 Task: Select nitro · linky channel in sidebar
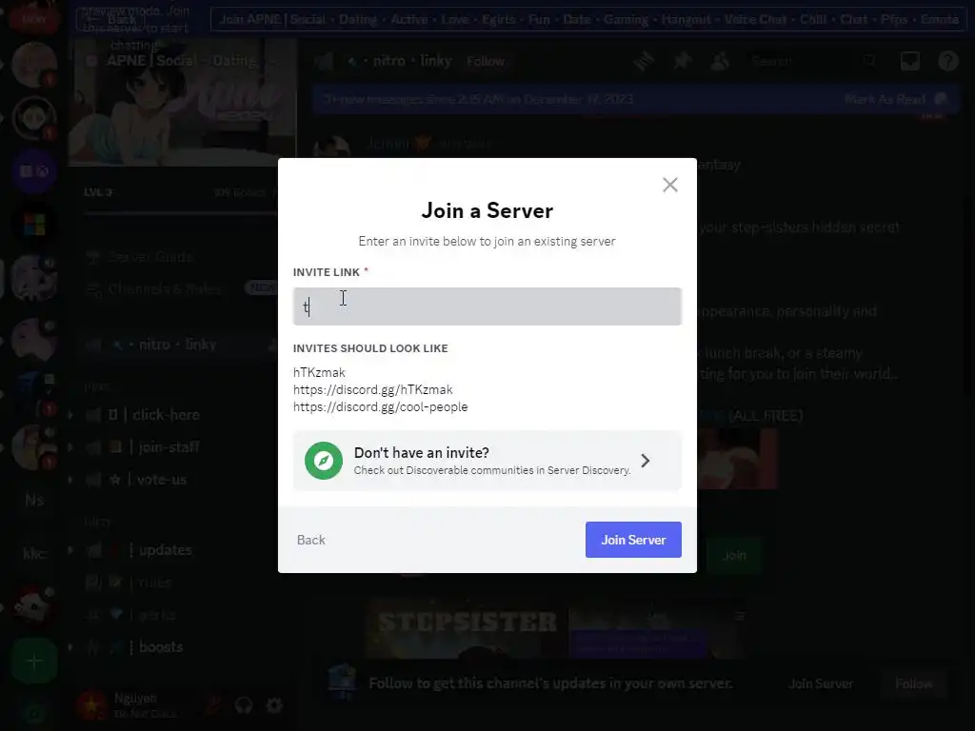(177, 345)
